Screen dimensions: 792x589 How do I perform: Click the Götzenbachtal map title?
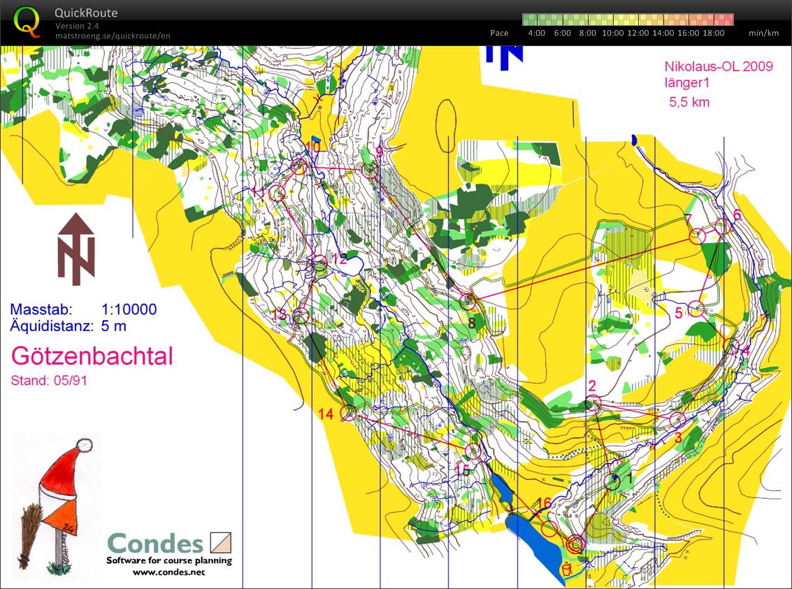pyautogui.click(x=92, y=356)
